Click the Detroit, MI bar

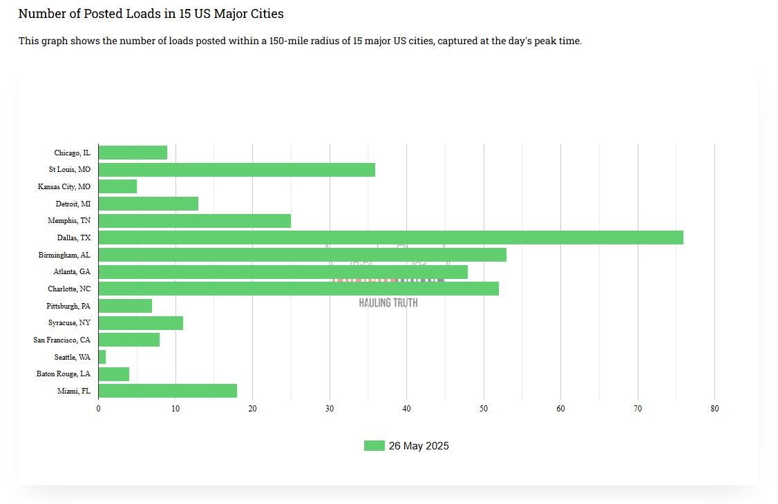pyautogui.click(x=148, y=204)
